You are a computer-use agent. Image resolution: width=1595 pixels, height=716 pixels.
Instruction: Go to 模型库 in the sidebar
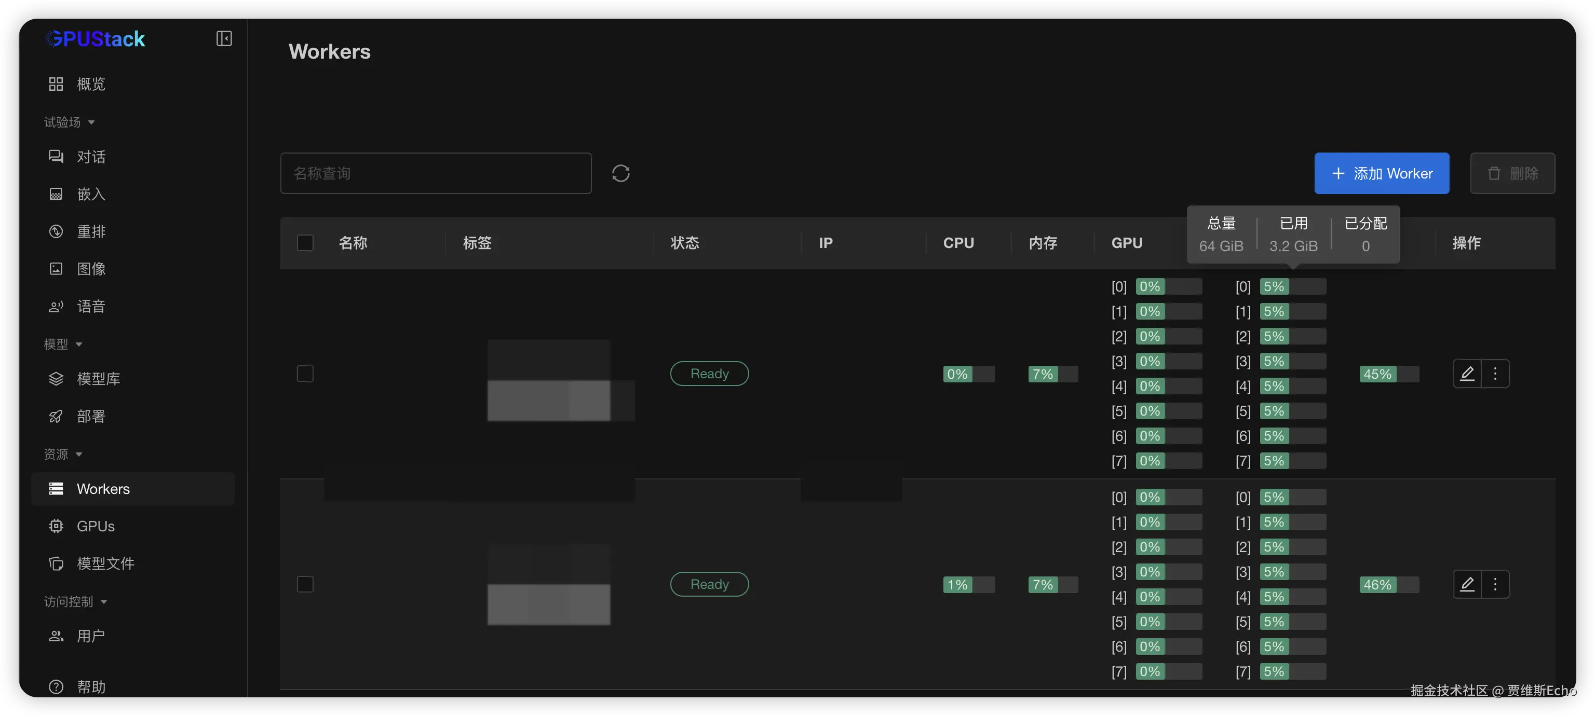[x=98, y=379]
